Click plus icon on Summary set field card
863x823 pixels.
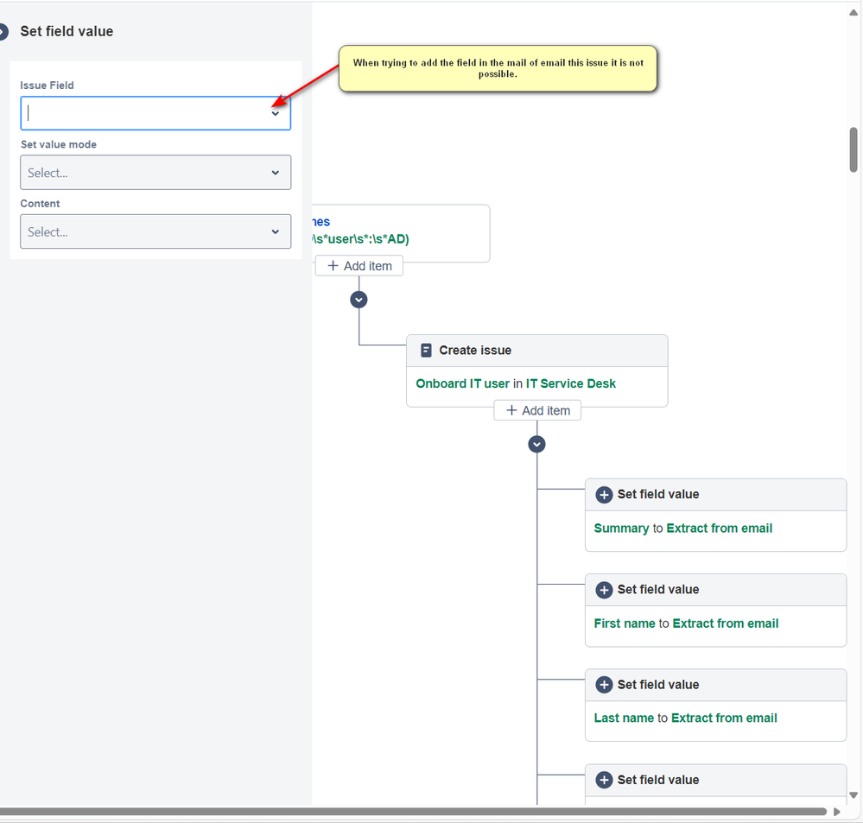[604, 495]
